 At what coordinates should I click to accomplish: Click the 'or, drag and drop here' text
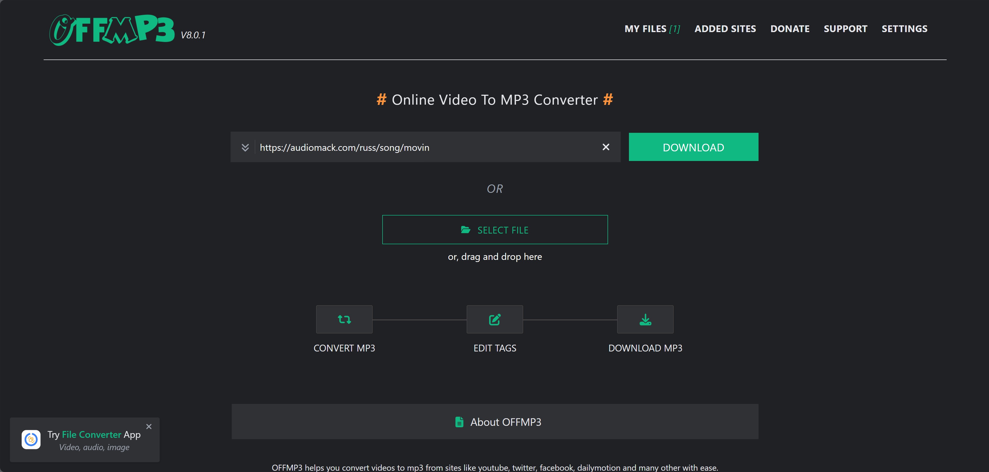(494, 256)
